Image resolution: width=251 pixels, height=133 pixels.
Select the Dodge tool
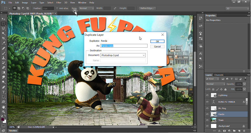(3, 82)
